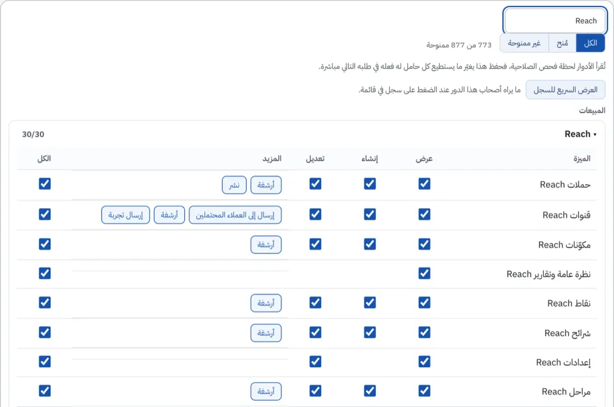Viewport: 614px width, 407px height.
Task: Toggle عرض checkbox for نظرة عامة وتقارير Reach
Action: [x=424, y=273]
